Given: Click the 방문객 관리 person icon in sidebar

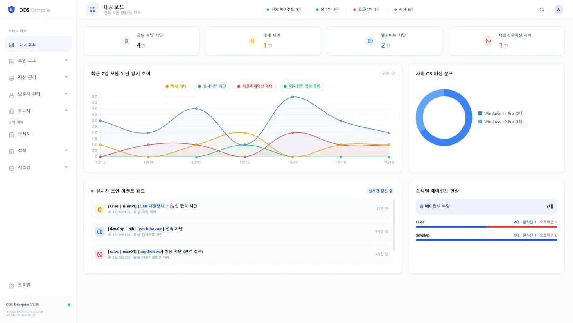Looking at the screenshot, I should [x=11, y=95].
